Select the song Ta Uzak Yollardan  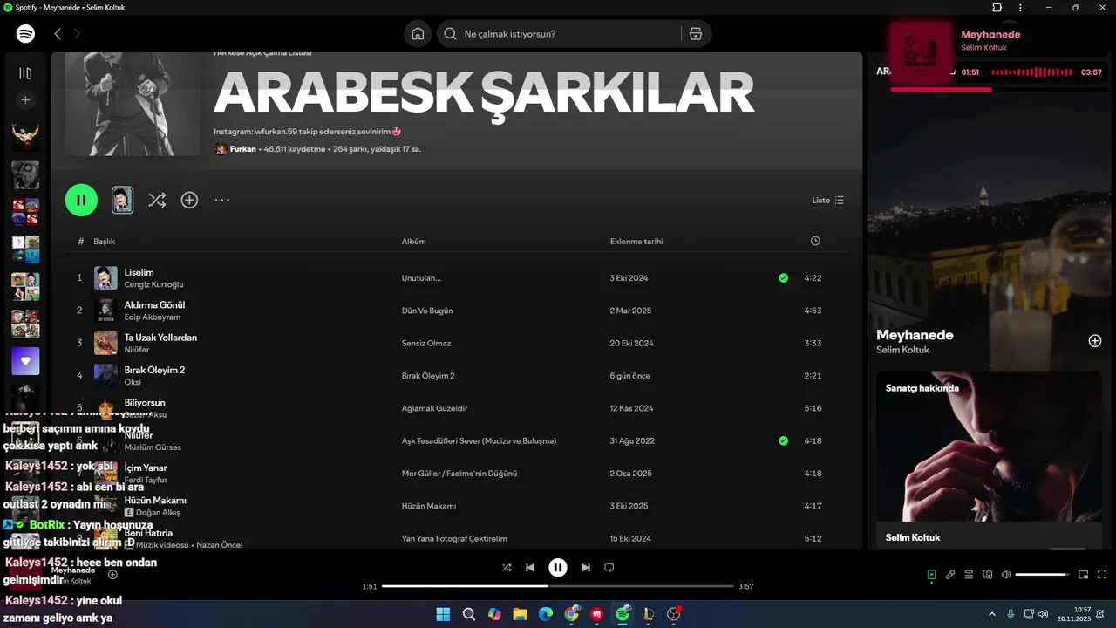click(160, 338)
